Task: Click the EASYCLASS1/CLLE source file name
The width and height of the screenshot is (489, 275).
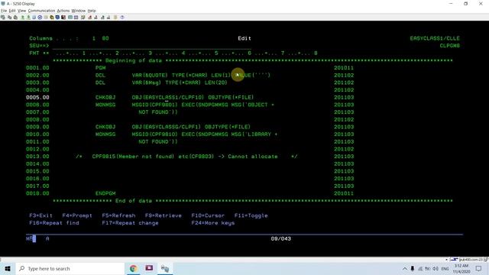Action: (x=435, y=38)
